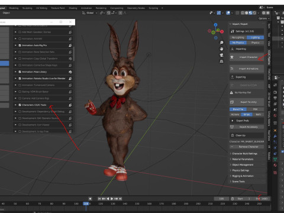Screen dimensions: 284x213
Task: Open World properties red globe tab
Action: coord(275,115)
